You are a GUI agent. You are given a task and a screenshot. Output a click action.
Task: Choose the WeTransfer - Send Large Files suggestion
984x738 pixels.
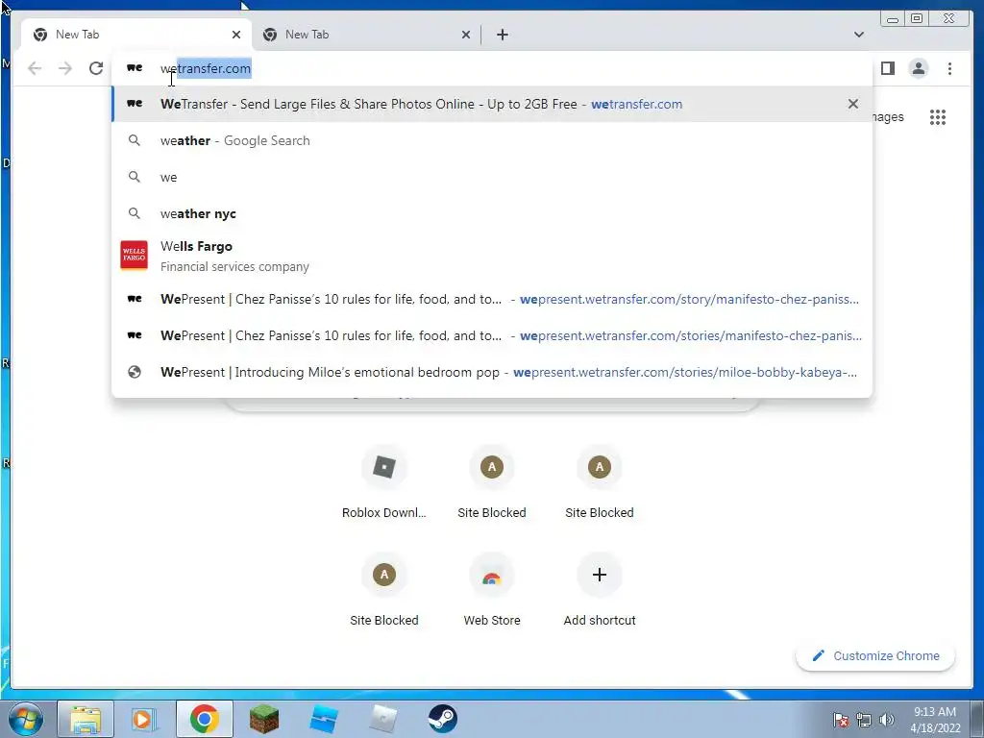pos(492,104)
